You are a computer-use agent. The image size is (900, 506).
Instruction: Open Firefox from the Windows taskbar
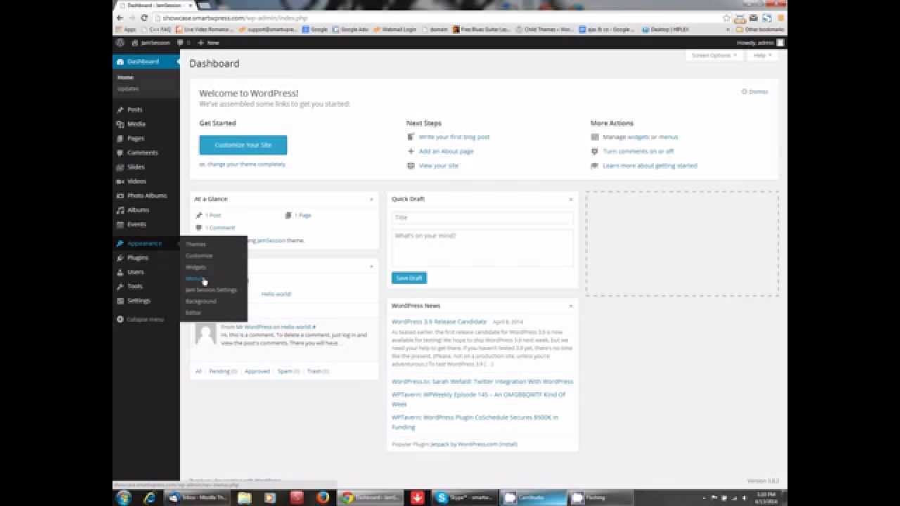coord(323,498)
